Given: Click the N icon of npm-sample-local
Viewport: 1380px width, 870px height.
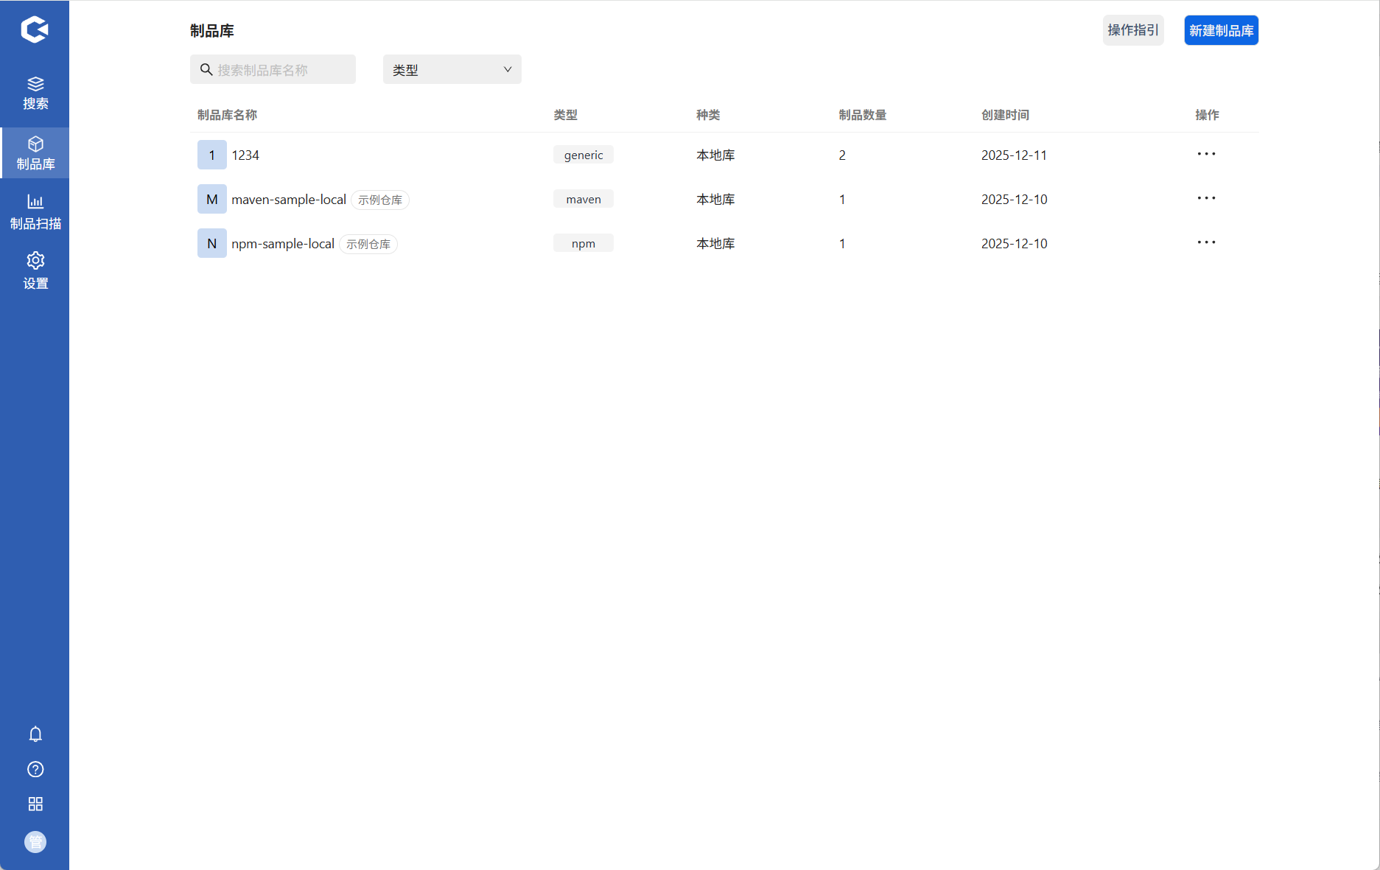Looking at the screenshot, I should 212,243.
